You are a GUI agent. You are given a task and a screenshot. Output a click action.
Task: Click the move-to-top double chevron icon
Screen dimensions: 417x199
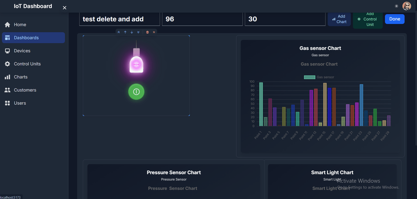(119, 32)
